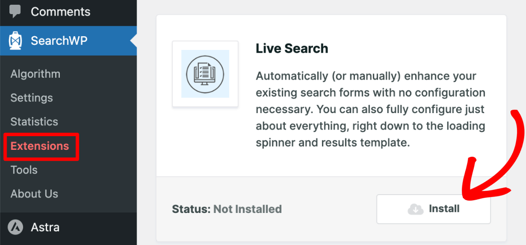
Task: Open the Comments menu item
Action: pyautogui.click(x=60, y=12)
